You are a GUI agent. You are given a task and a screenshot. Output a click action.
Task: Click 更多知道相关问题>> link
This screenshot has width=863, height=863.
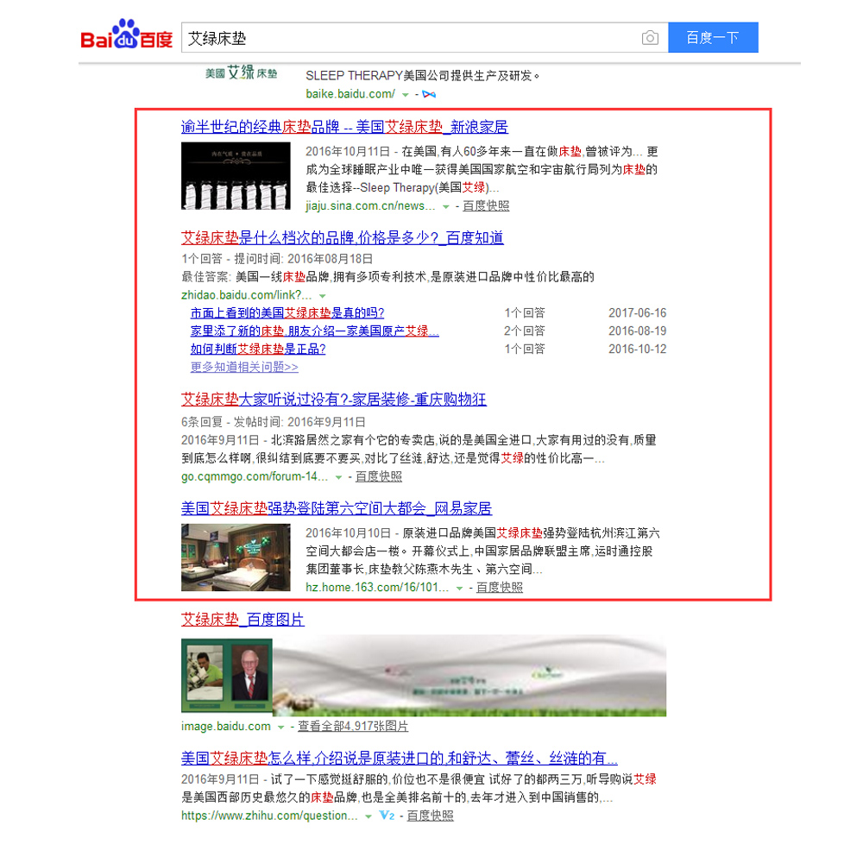point(244,367)
